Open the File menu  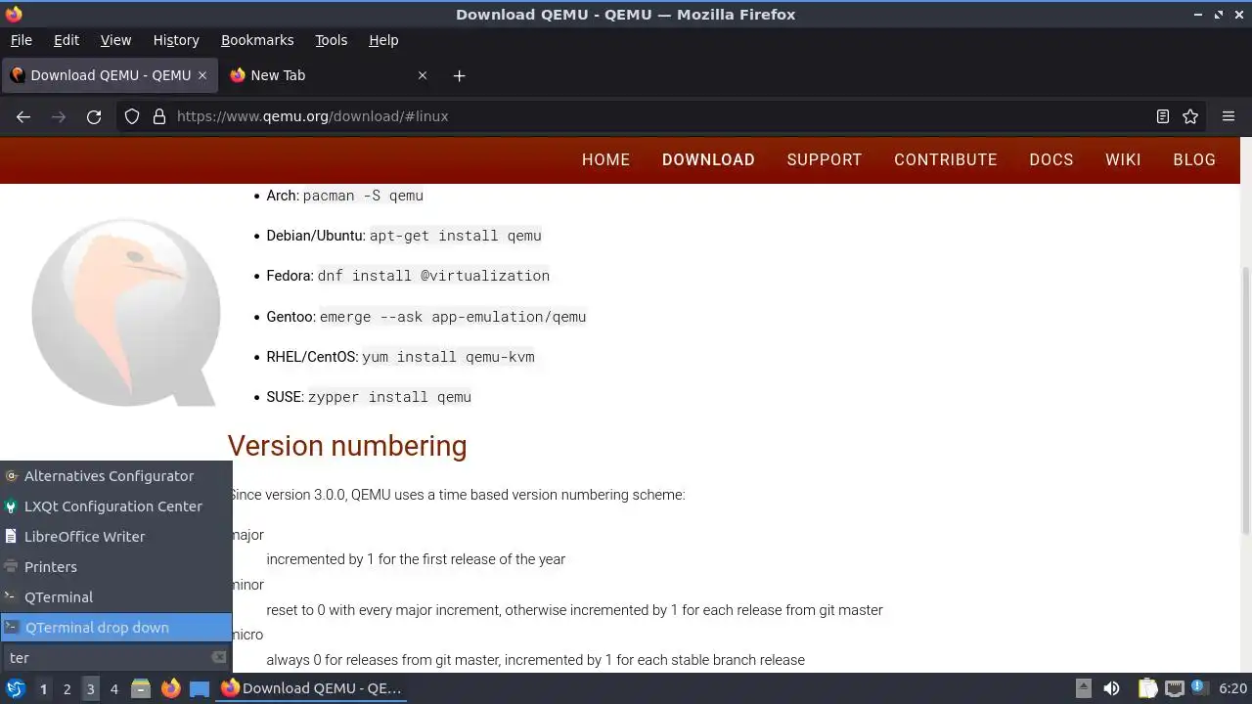click(x=21, y=40)
